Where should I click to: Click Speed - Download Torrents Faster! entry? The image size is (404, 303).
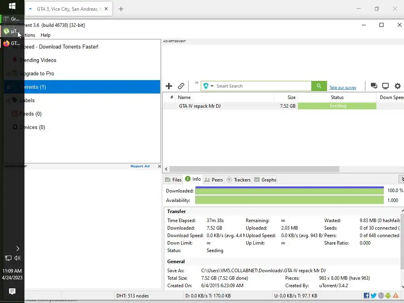pyautogui.click(x=59, y=47)
